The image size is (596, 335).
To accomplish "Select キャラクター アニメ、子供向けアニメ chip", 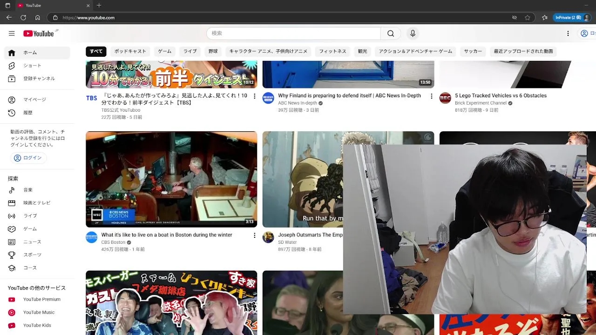I will [268, 51].
